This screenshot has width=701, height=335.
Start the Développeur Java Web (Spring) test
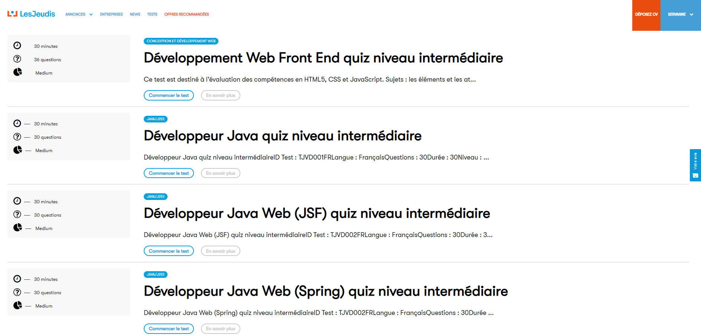(169, 329)
